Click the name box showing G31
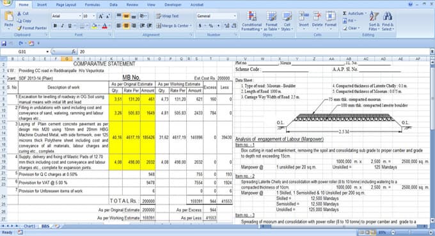Image resolution: width=435 pixels, height=236 pixels. click(x=25, y=52)
